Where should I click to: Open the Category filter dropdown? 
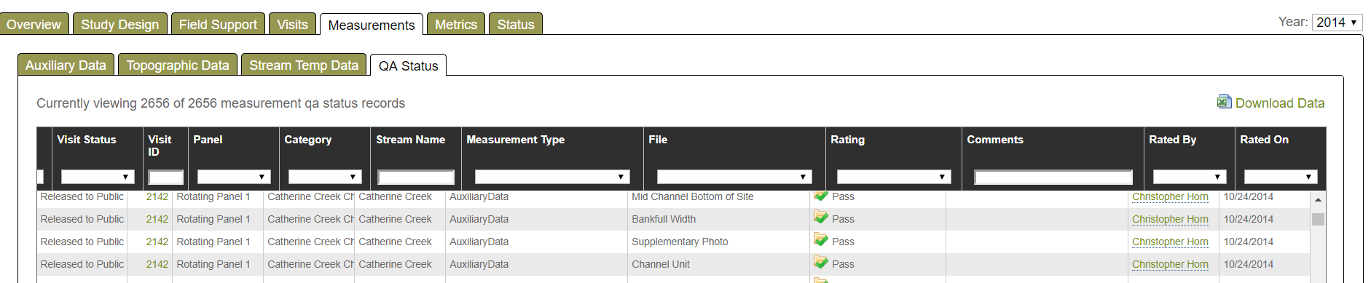pyautogui.click(x=325, y=177)
